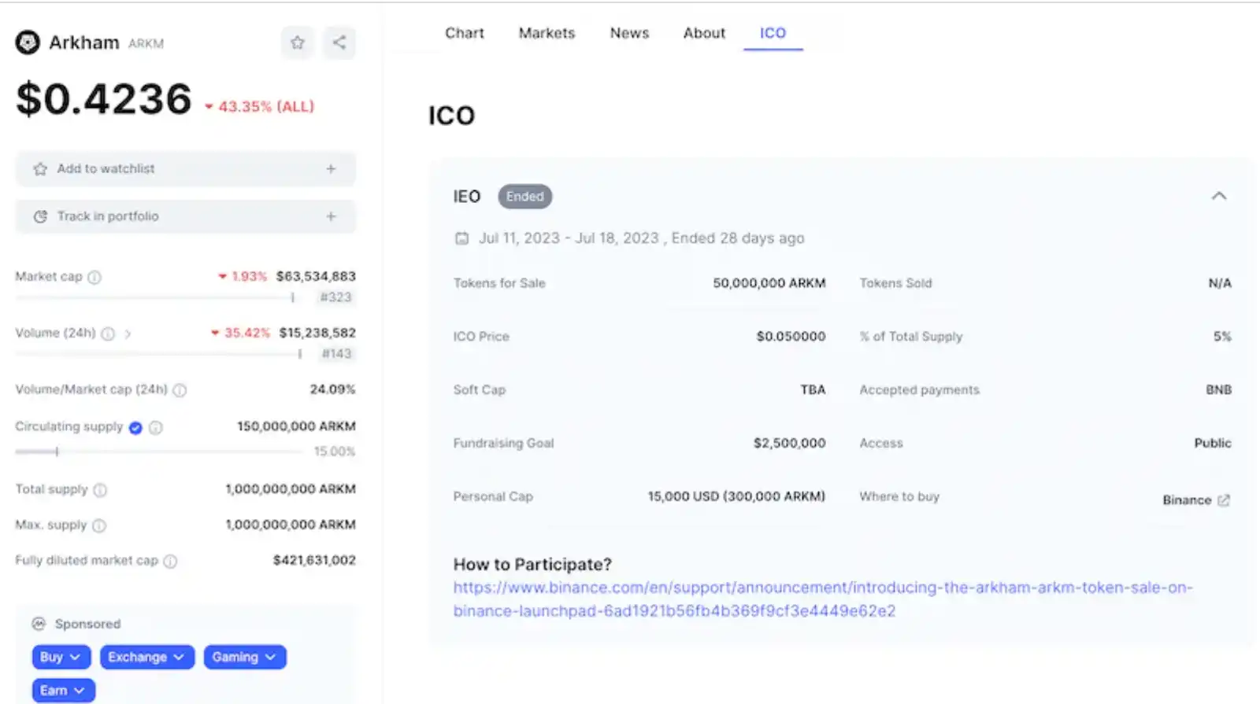The width and height of the screenshot is (1260, 704).
Task: Click the Ended status badge
Action: click(525, 197)
